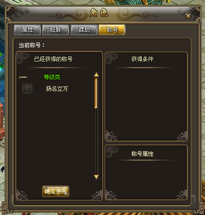Click the highlighted 称号 tab
Screen dimensions: 205x215
[112, 30]
